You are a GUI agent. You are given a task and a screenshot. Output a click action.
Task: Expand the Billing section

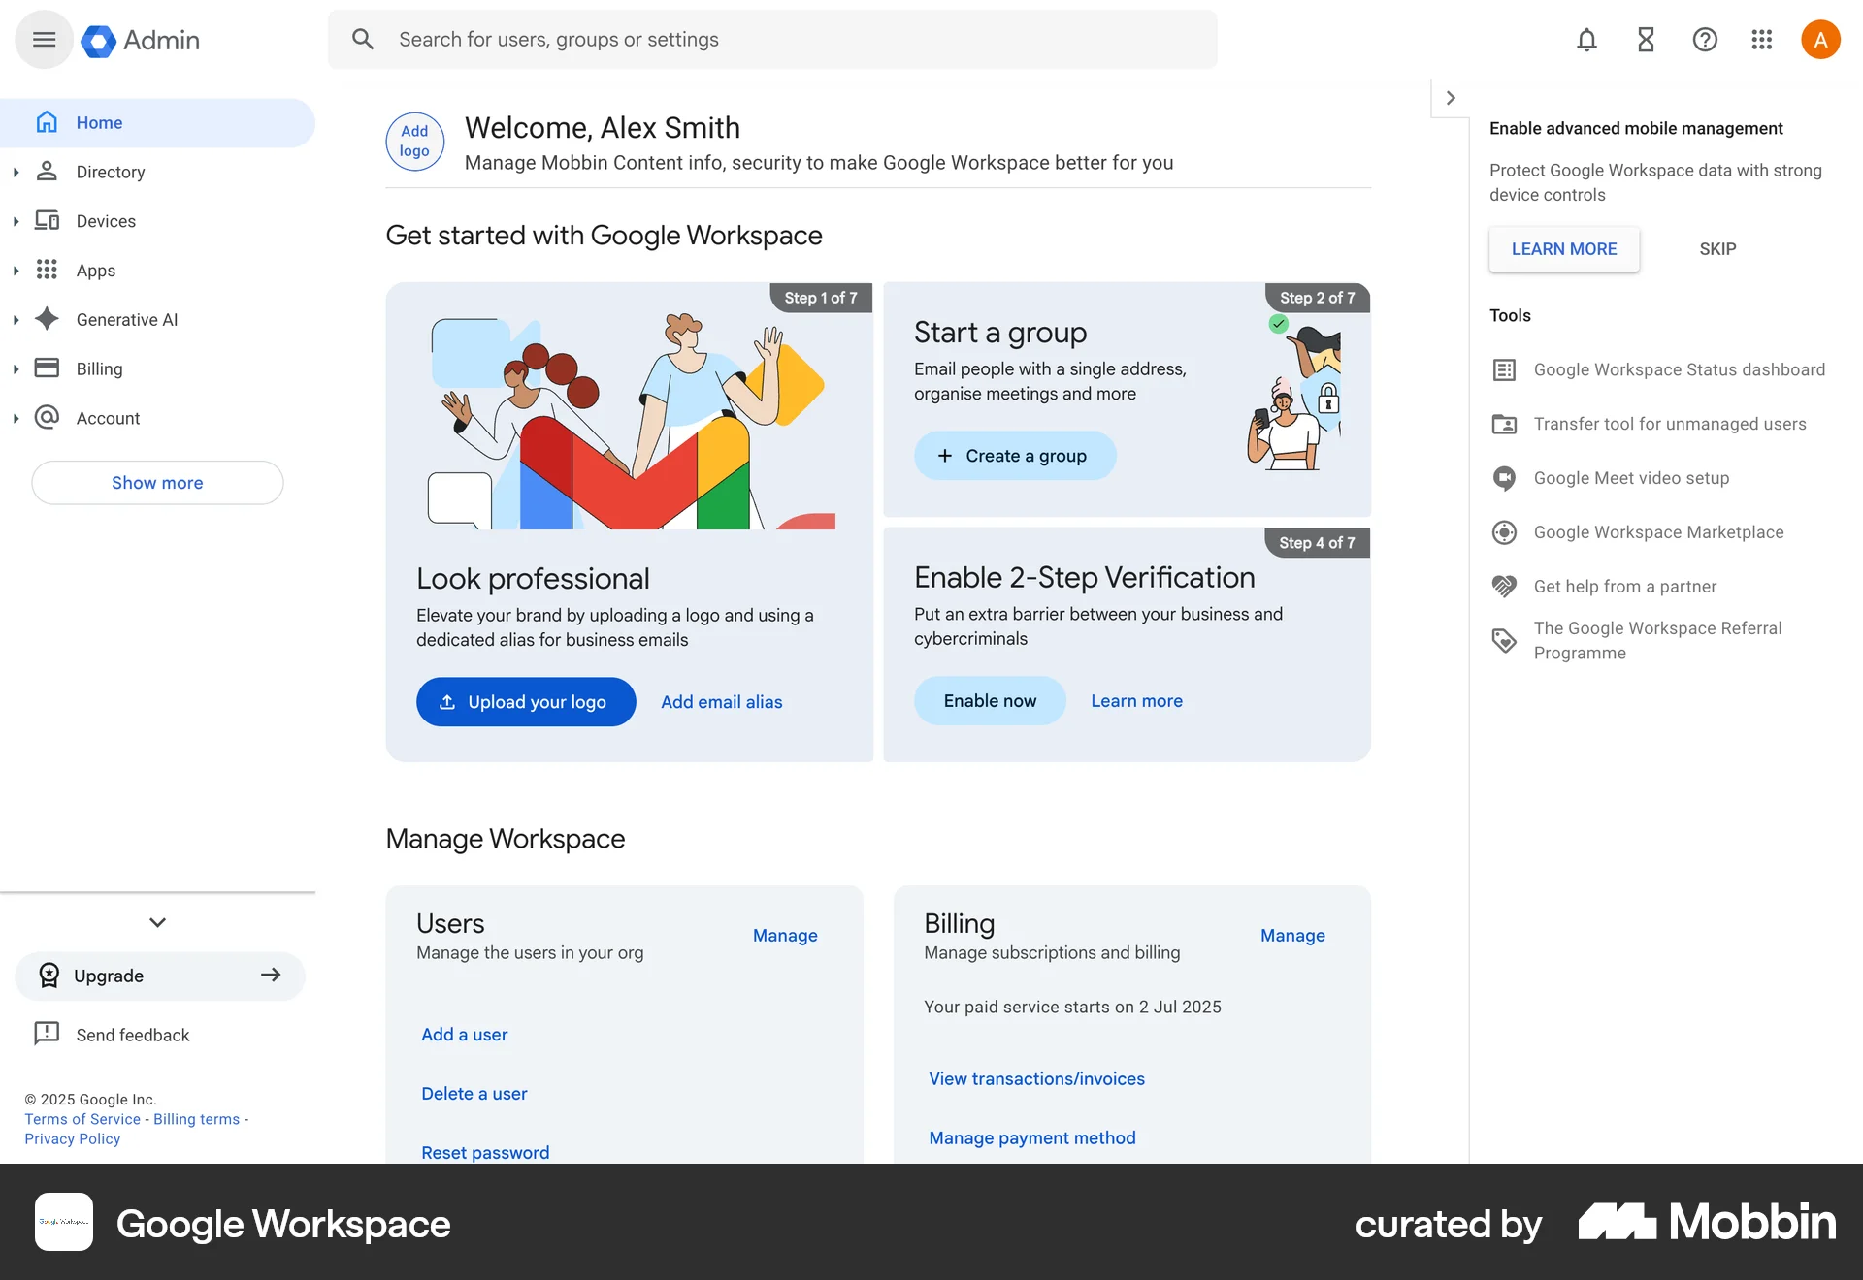(15, 368)
